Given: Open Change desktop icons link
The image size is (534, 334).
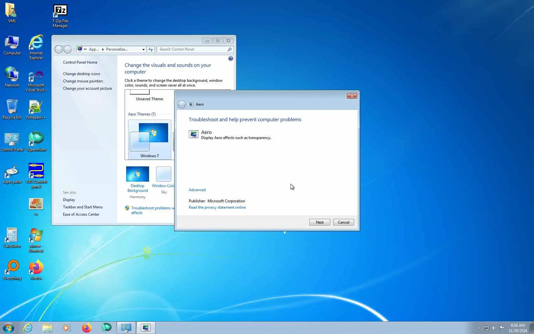Looking at the screenshot, I should pyautogui.click(x=81, y=74).
